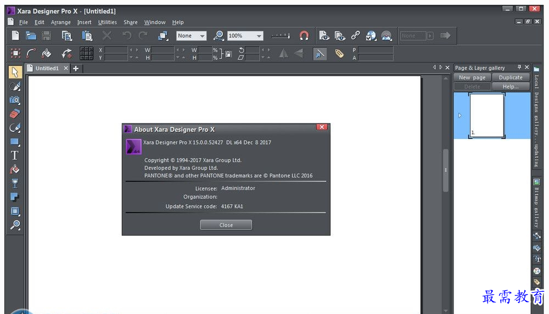Image resolution: width=549 pixels, height=314 pixels.
Task: Expand the page entry arrow in gallery
Action: point(460,115)
